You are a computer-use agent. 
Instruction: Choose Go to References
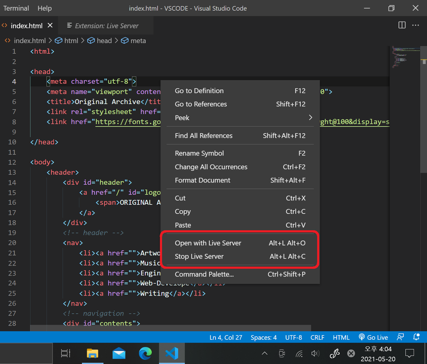240,104
